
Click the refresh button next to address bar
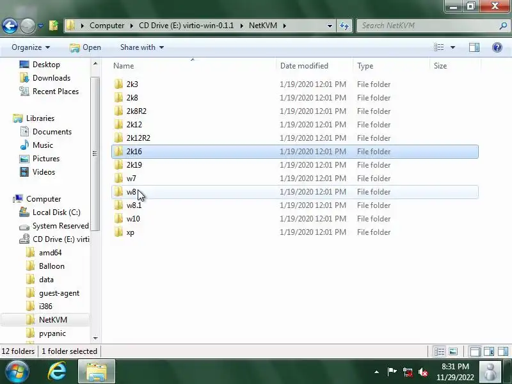pos(344,26)
